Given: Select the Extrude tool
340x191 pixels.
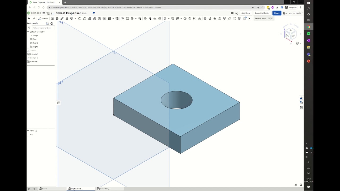Looking at the screenshot, I should [x=52, y=19].
